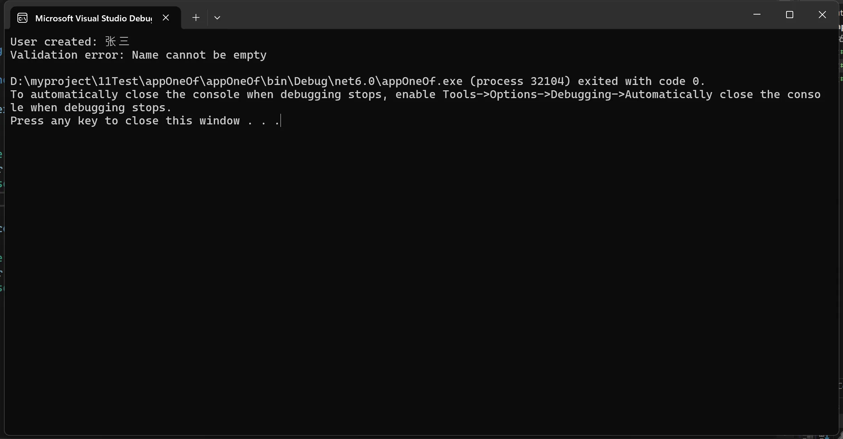
Task: Click the "User created:" output line
Action: click(x=53, y=42)
